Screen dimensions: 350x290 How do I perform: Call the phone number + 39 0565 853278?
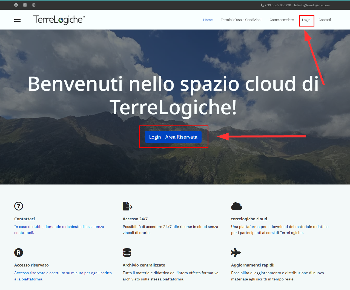pyautogui.click(x=278, y=5)
